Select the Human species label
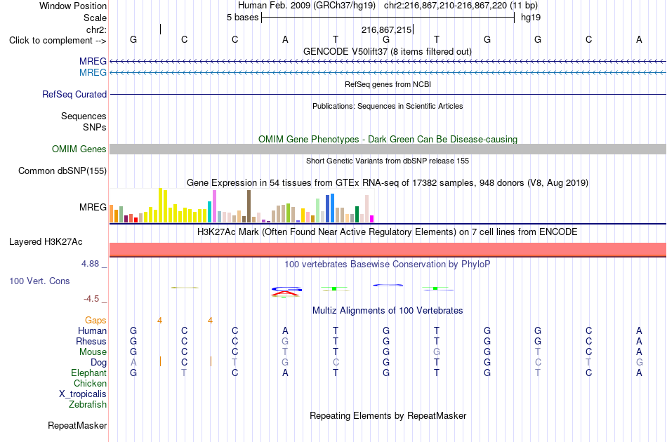The image size is (667, 442). click(92, 330)
